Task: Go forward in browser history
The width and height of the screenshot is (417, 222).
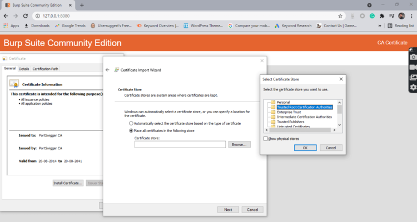Action: click(16, 16)
